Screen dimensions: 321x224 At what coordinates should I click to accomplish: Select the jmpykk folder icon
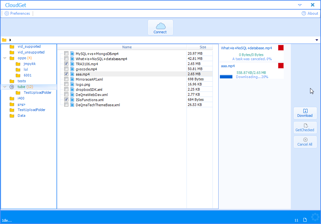(18, 64)
